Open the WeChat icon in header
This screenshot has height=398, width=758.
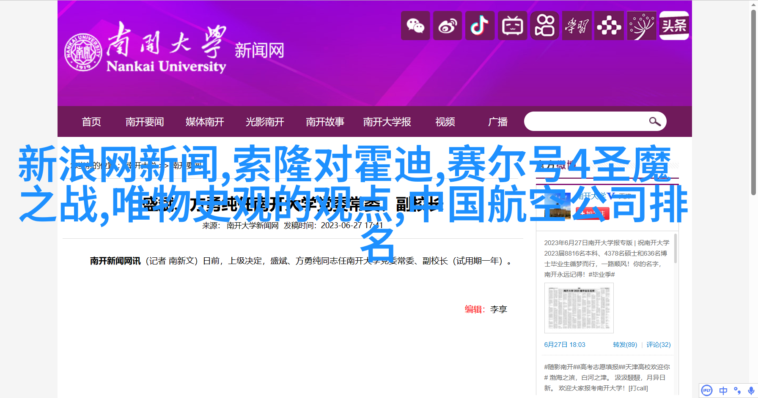click(415, 26)
